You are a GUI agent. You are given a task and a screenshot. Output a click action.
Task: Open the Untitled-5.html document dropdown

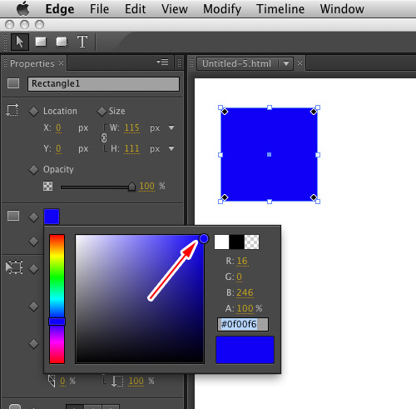[x=286, y=63]
